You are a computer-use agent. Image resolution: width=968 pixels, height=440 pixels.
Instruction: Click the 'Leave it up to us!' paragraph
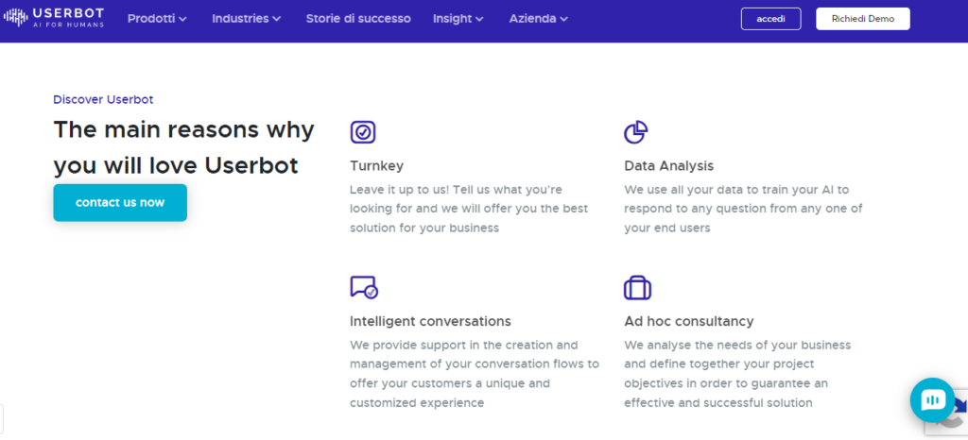[x=470, y=209]
